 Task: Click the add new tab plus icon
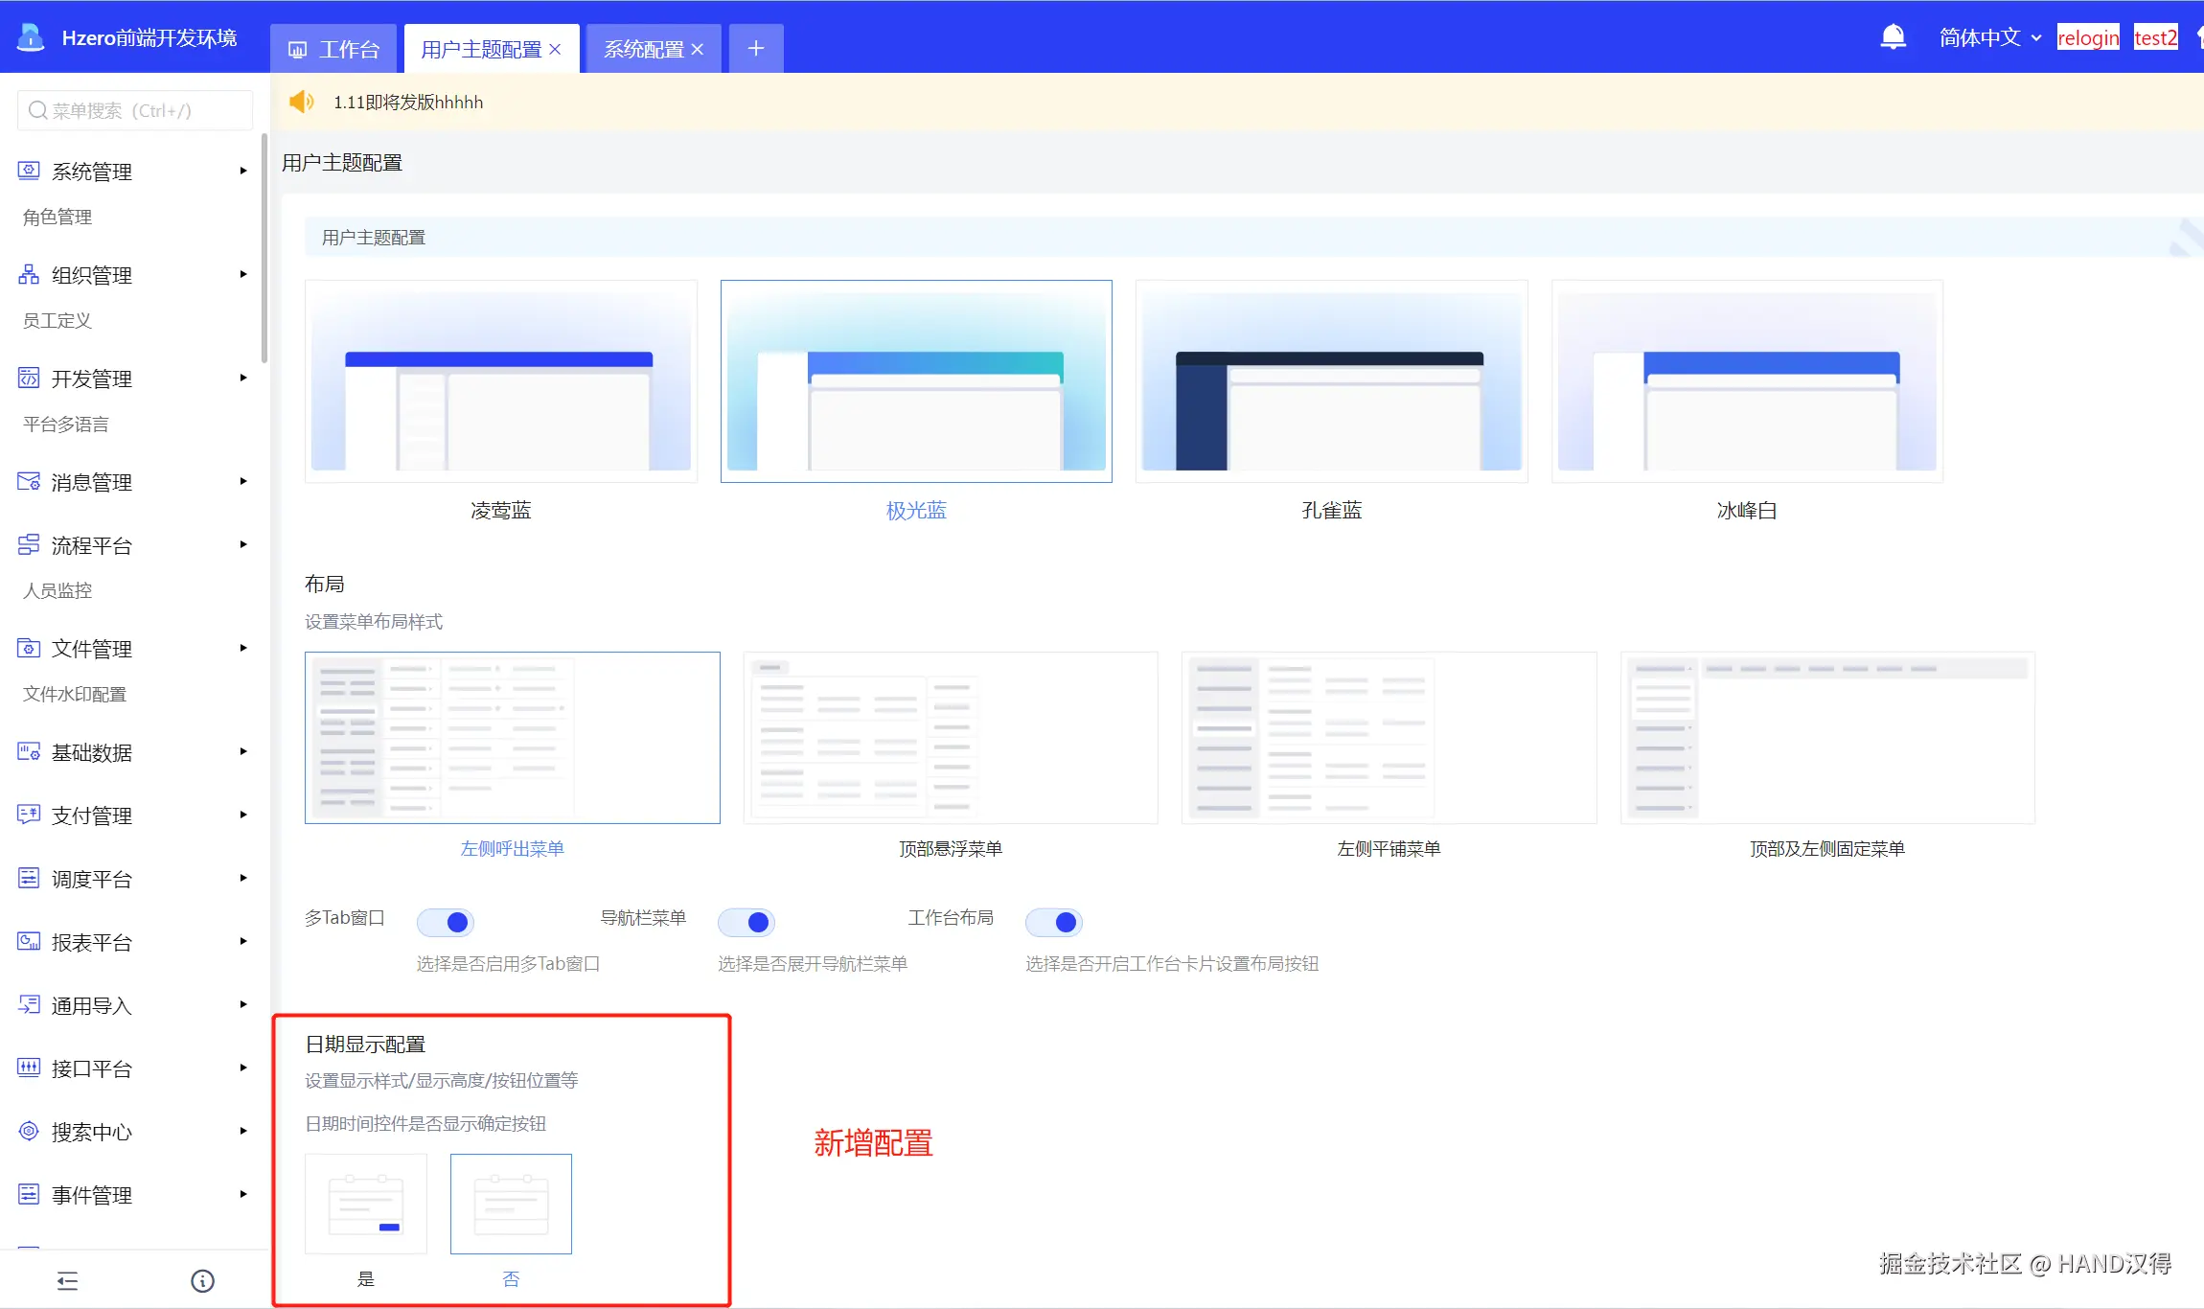point(755,48)
